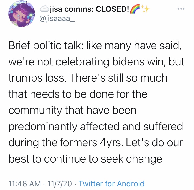Click the 11:46 AM timestamp

coord(25,184)
